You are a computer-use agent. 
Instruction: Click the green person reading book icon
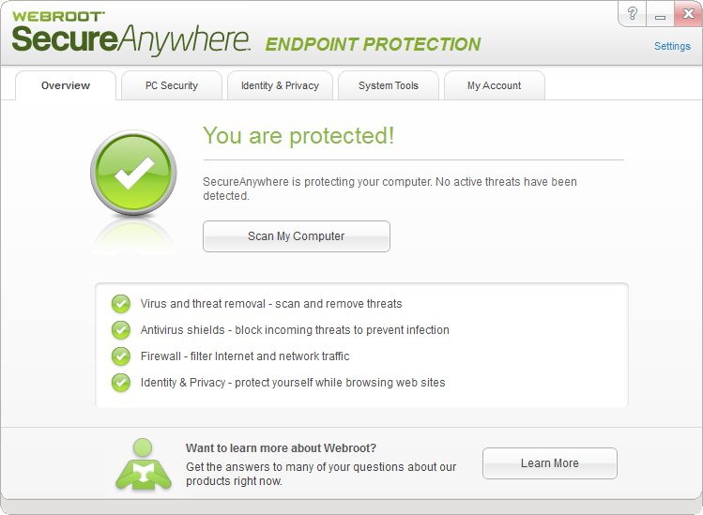click(143, 463)
